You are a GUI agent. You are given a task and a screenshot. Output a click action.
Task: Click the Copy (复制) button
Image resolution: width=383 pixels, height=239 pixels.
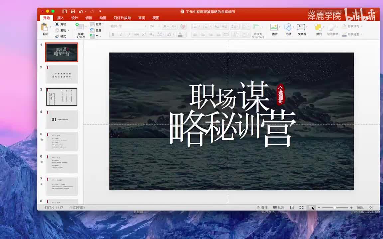point(61,30)
